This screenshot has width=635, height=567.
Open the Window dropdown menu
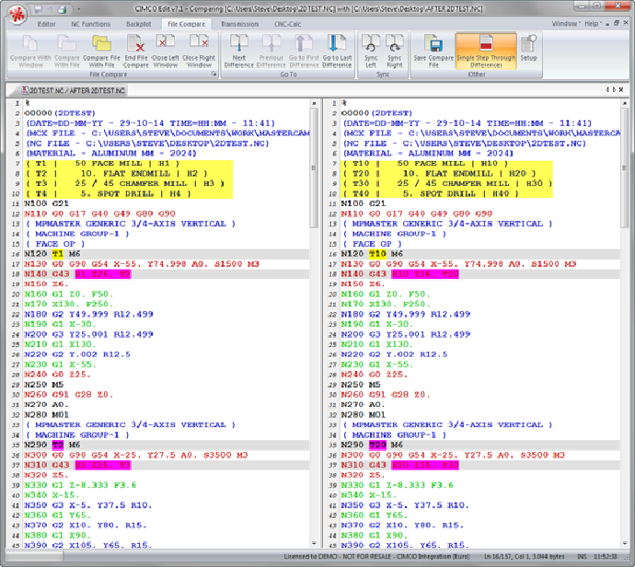[x=566, y=24]
